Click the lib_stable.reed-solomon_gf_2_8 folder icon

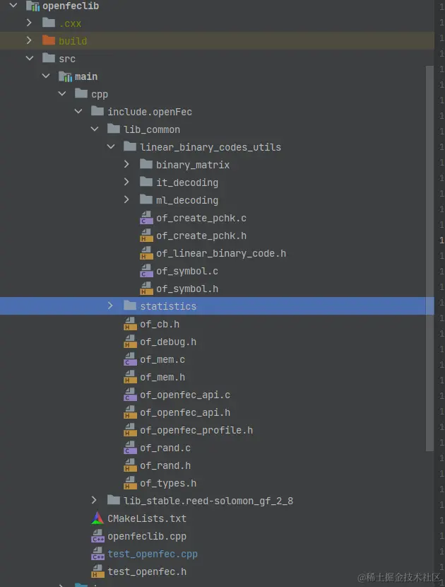(x=114, y=500)
